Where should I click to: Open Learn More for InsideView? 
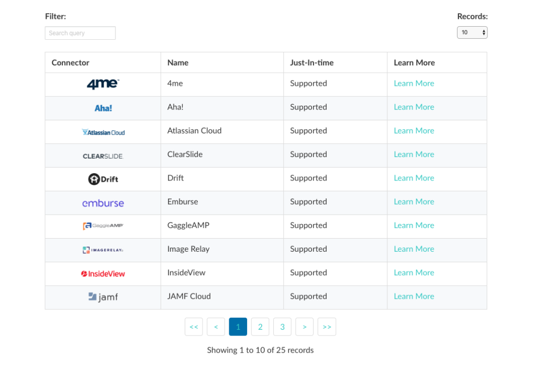click(x=414, y=273)
